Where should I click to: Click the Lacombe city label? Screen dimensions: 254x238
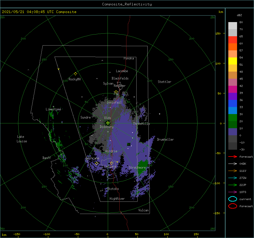[x=122, y=71]
